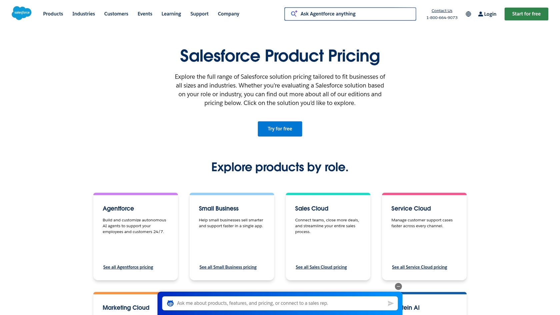Open the Products menu
The width and height of the screenshot is (560, 315).
point(53,14)
